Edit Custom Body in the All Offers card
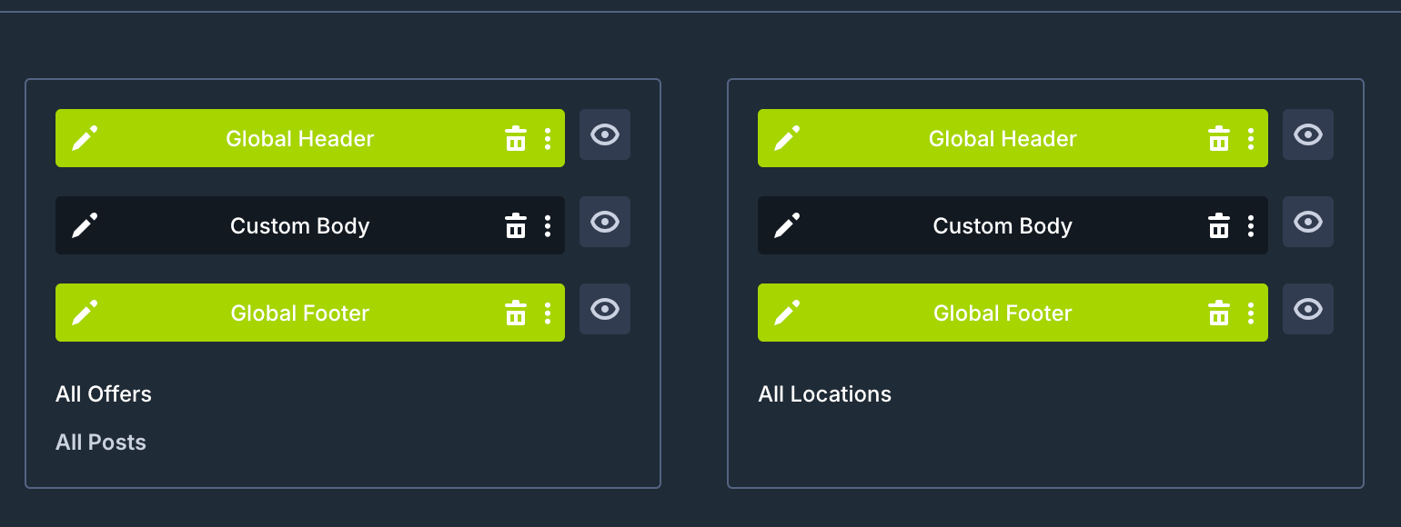1401x527 pixels. [85, 225]
